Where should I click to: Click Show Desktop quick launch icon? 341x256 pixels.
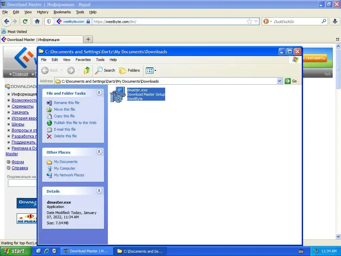tap(39, 251)
